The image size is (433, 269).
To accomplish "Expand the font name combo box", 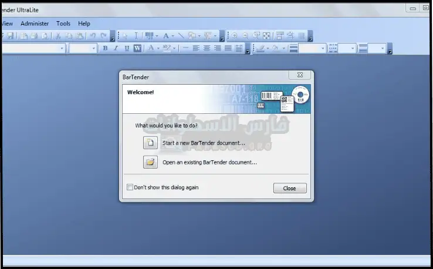I will pos(62,48).
